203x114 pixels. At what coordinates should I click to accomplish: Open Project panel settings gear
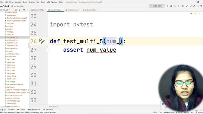(24, 10)
